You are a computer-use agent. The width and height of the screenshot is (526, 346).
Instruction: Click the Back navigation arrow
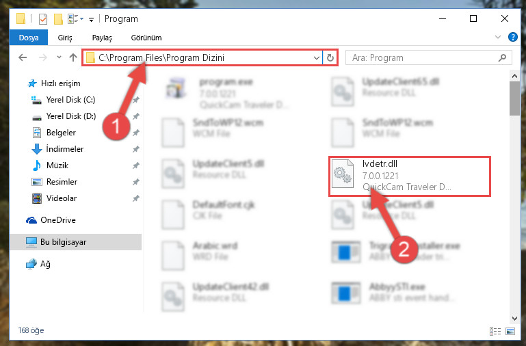(x=23, y=57)
